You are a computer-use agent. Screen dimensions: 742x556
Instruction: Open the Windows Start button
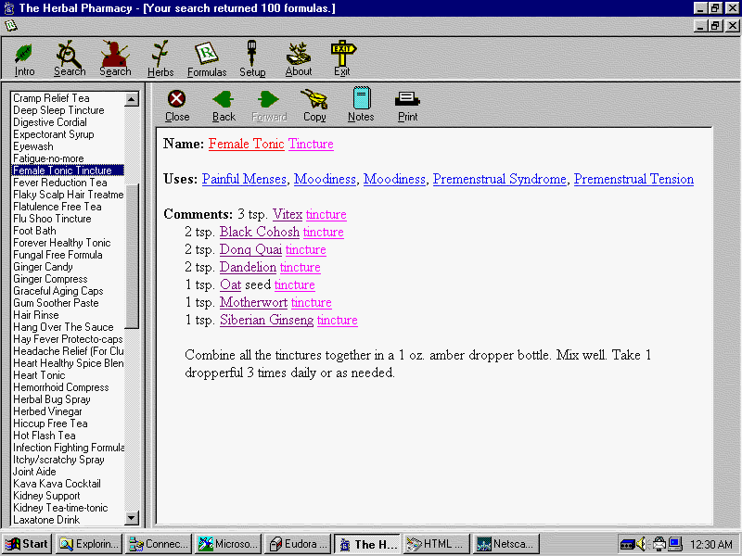(x=27, y=544)
